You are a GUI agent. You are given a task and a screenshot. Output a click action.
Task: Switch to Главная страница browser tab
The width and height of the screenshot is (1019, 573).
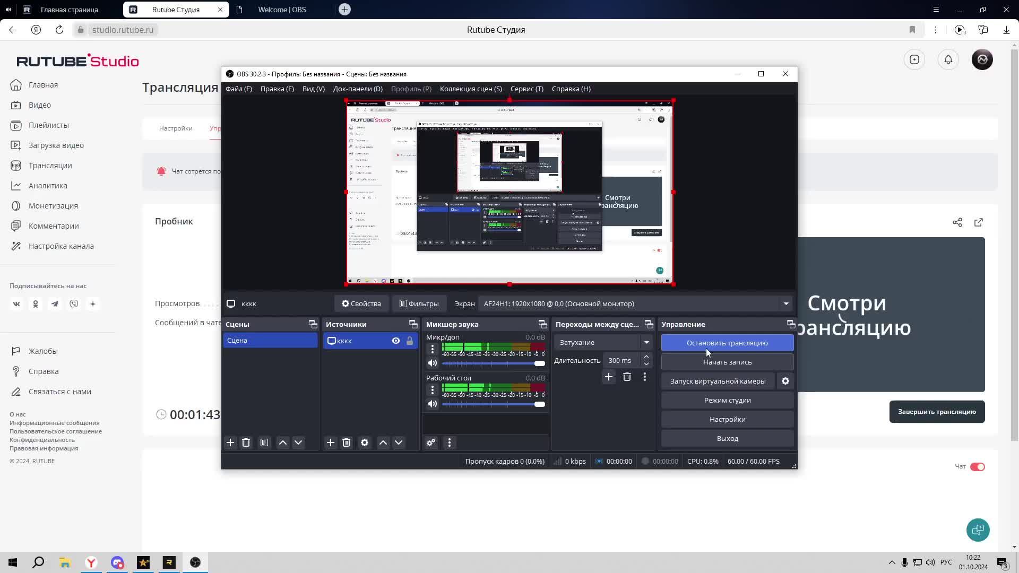coord(70,10)
